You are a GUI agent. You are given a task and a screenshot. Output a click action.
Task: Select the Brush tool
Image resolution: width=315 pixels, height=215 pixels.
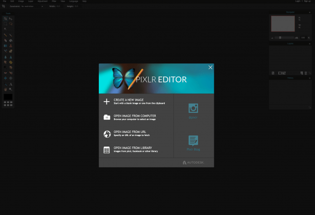click(11, 35)
